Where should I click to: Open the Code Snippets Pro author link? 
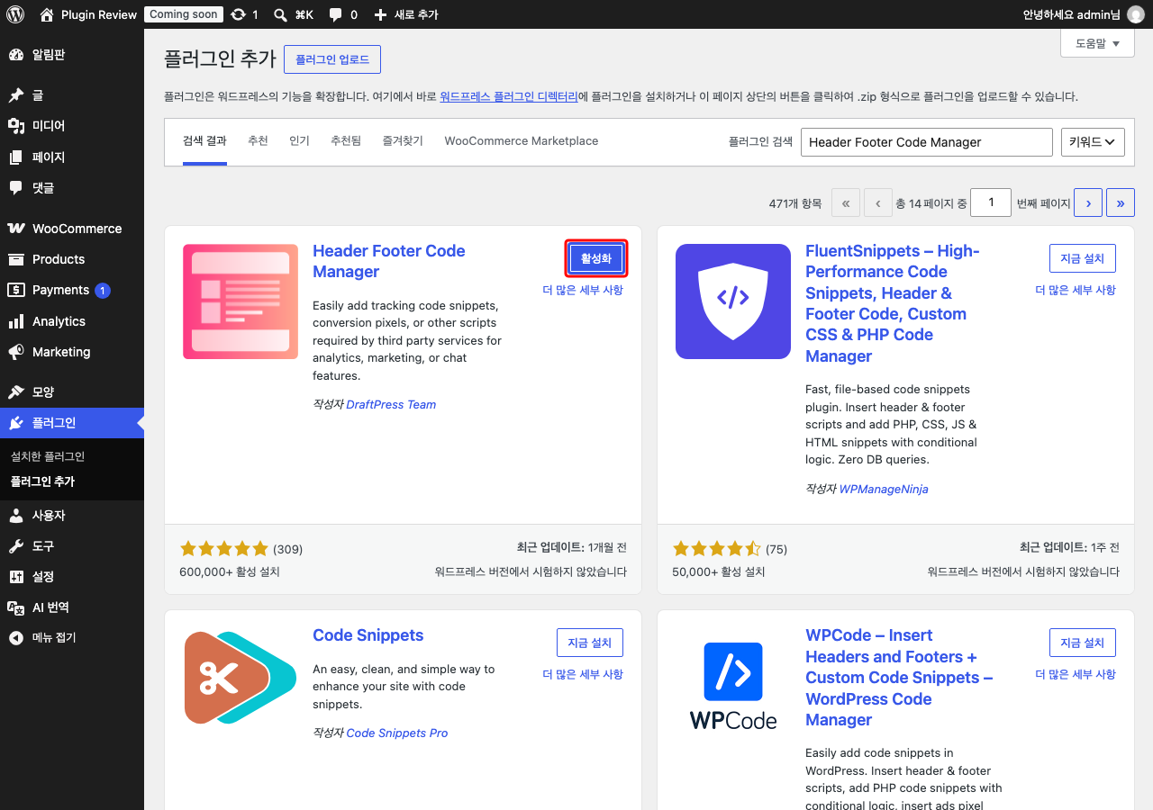coord(397,733)
